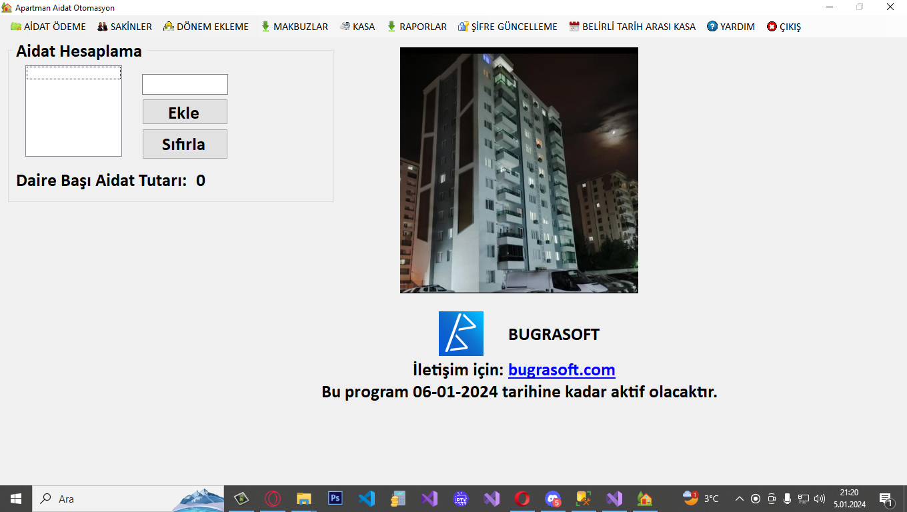Viewport: 907px width, 512px height.
Task: Click the blue BUGRASOFT logo
Action: pyautogui.click(x=461, y=333)
